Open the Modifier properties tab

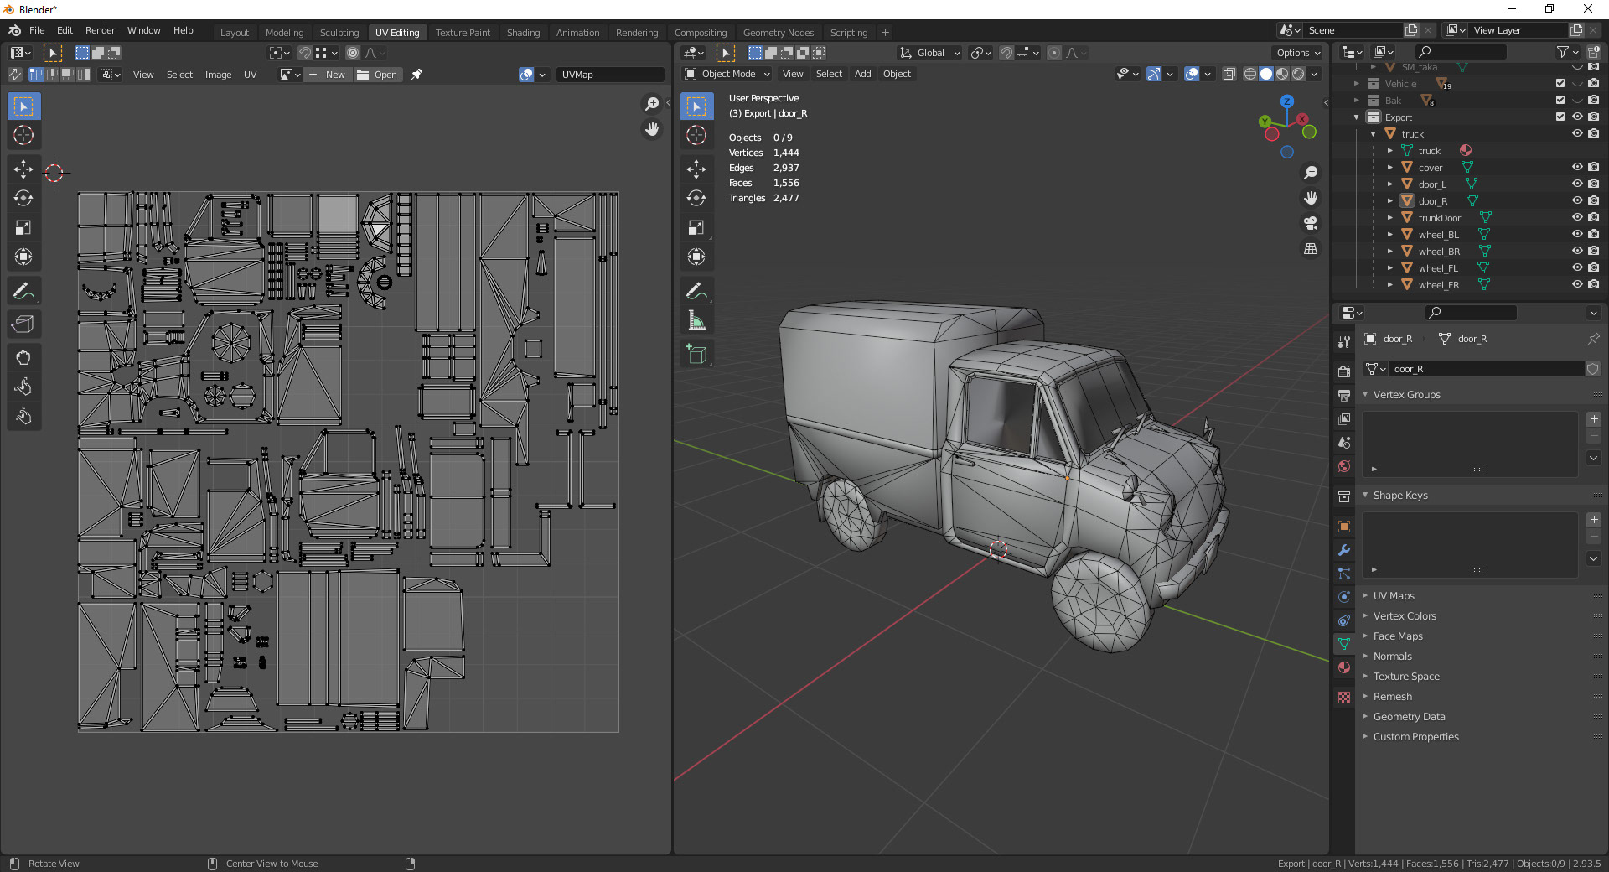pos(1344,550)
